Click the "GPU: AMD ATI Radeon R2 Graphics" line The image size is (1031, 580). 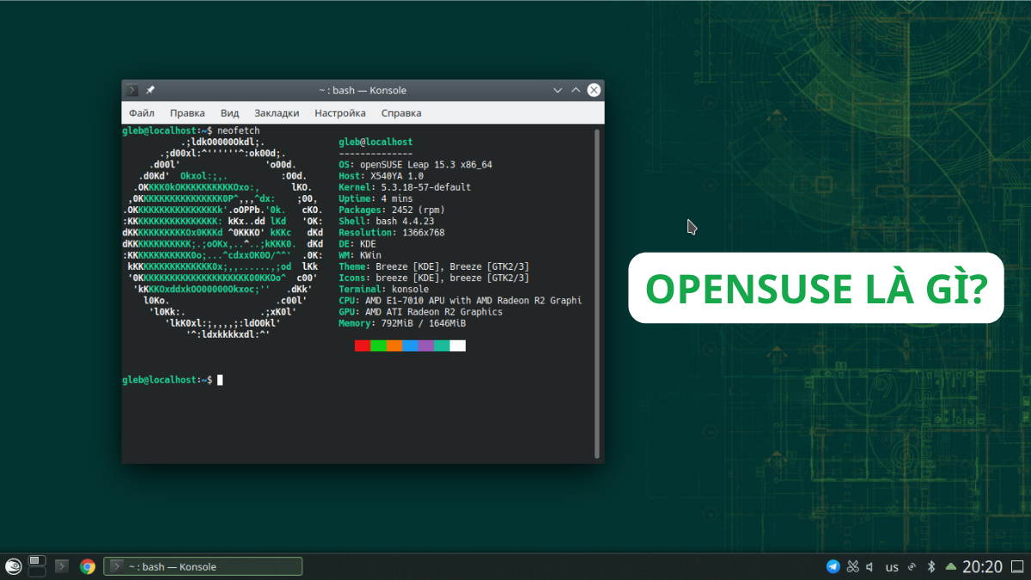[421, 312]
